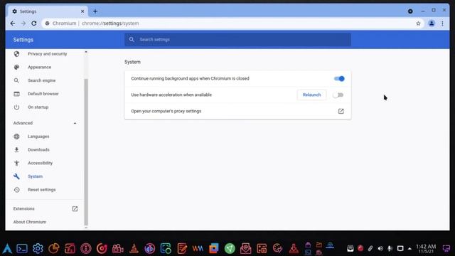Open computer's proxy settings launch icon
455x256 pixels.
(341, 111)
